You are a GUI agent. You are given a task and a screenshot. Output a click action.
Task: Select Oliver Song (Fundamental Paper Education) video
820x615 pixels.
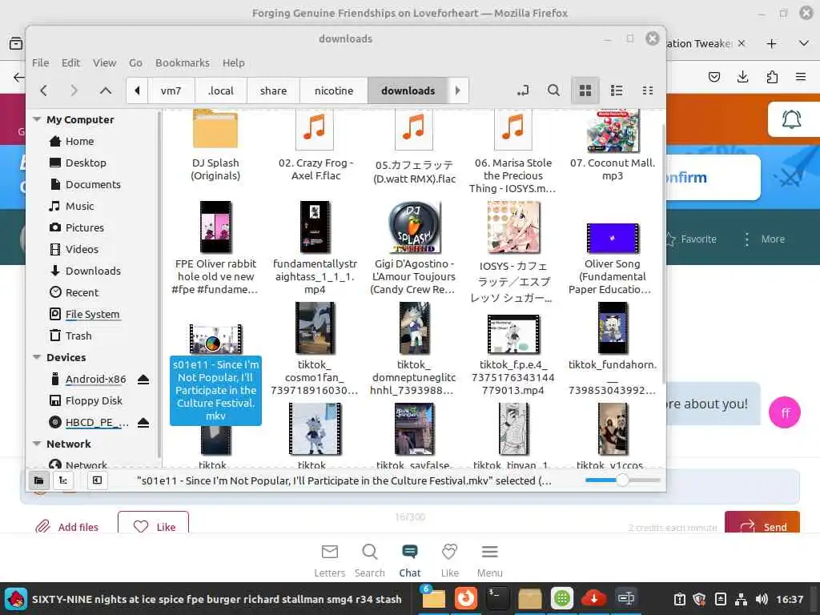[x=612, y=259]
